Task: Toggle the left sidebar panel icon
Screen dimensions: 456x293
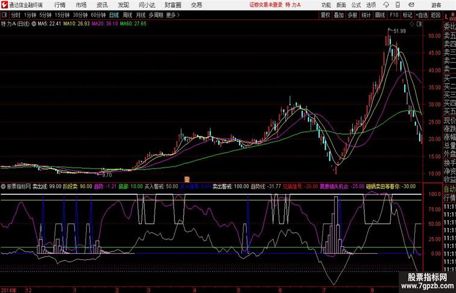Action: pos(4,15)
